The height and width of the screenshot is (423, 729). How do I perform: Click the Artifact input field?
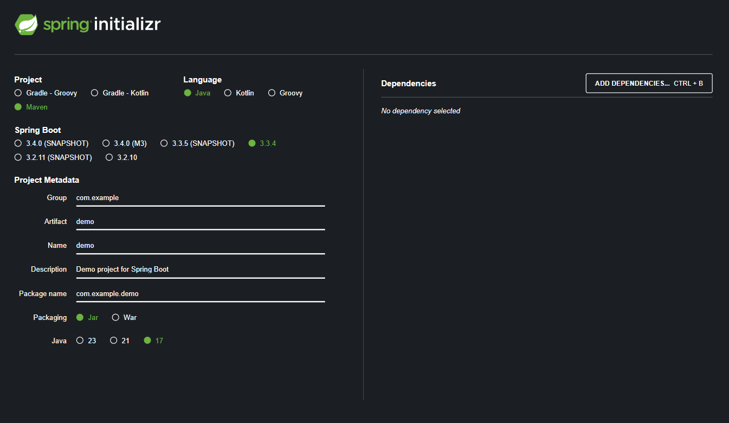click(200, 222)
